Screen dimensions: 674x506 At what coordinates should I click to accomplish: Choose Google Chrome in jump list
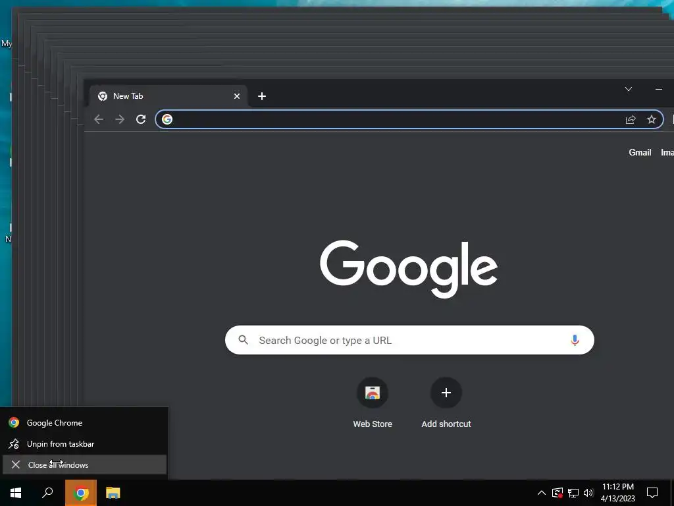pos(84,423)
